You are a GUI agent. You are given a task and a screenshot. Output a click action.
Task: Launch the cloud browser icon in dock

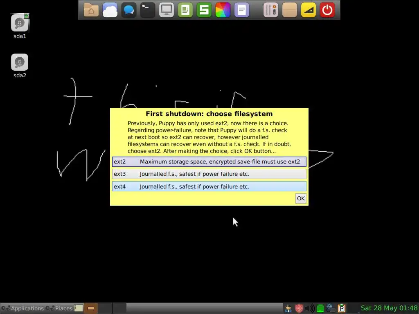point(110,10)
